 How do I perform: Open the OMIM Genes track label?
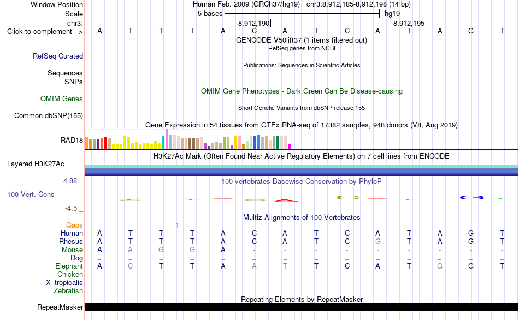click(62, 98)
